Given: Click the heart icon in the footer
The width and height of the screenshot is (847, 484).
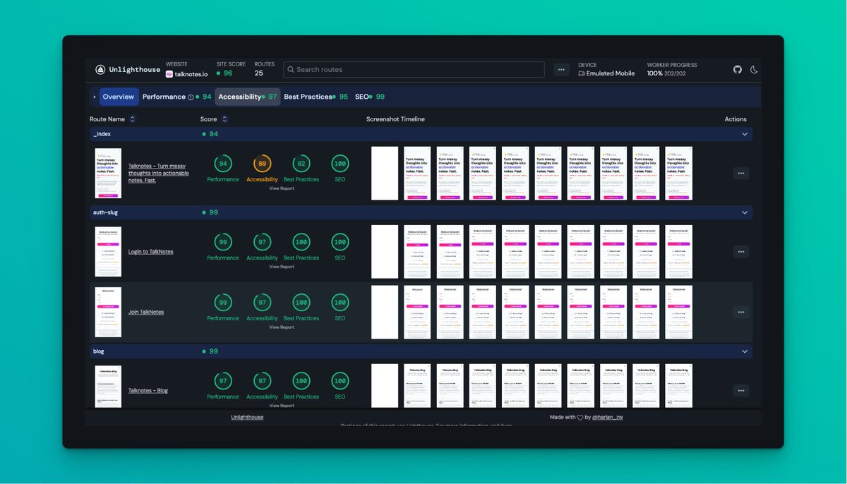Looking at the screenshot, I should coord(580,418).
